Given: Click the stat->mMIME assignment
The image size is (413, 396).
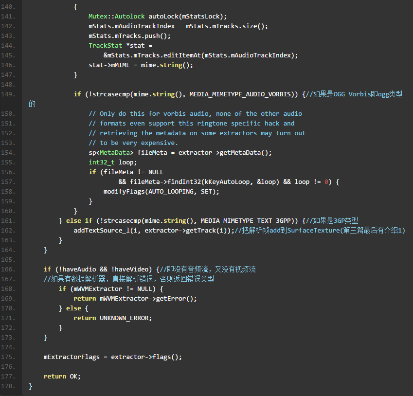Looking at the screenshot, I should (x=113, y=65).
